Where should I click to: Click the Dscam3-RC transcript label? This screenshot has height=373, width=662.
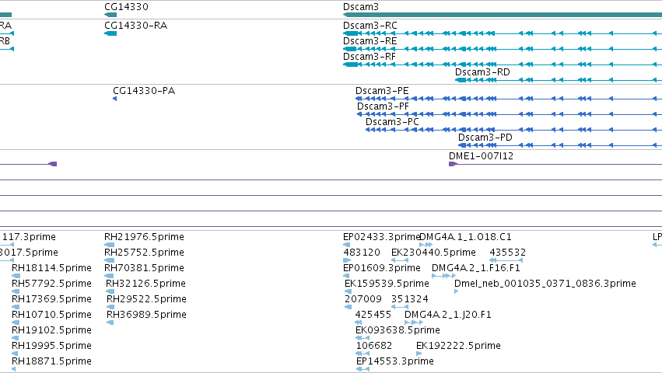370,26
